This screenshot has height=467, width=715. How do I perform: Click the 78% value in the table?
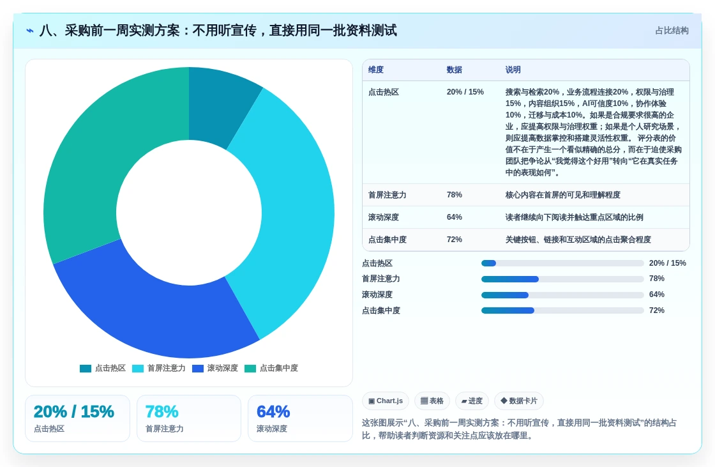454,195
